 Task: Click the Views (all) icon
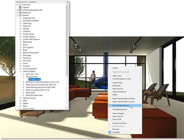20,5
